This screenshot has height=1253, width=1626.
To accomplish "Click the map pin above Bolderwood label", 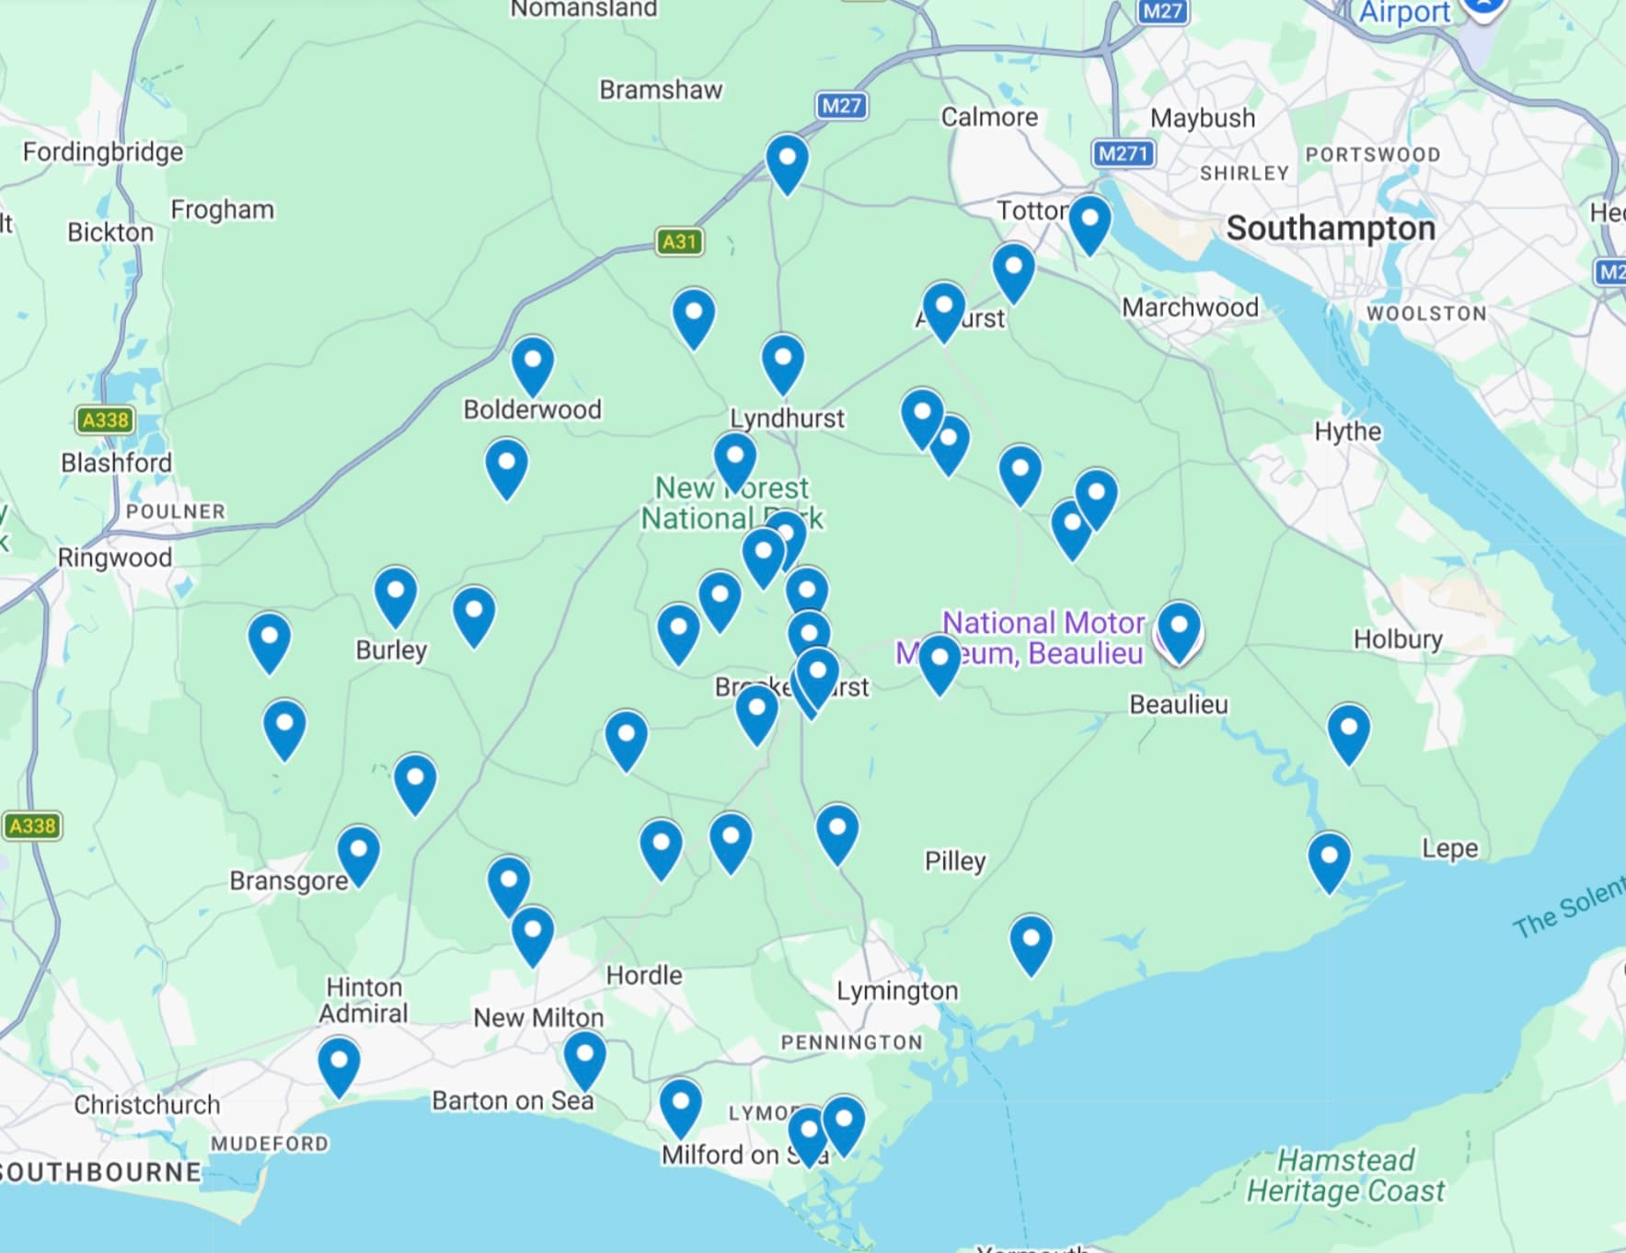I will point(533,366).
